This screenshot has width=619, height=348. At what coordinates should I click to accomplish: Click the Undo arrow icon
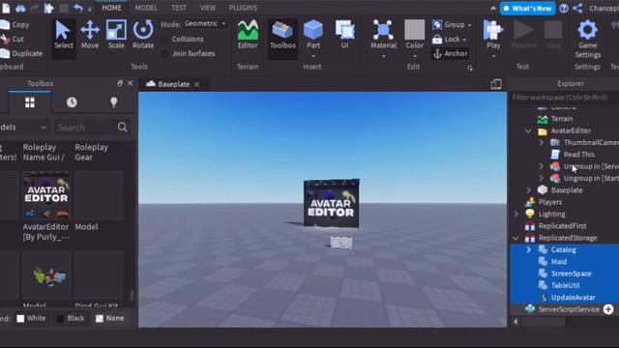pos(77,8)
